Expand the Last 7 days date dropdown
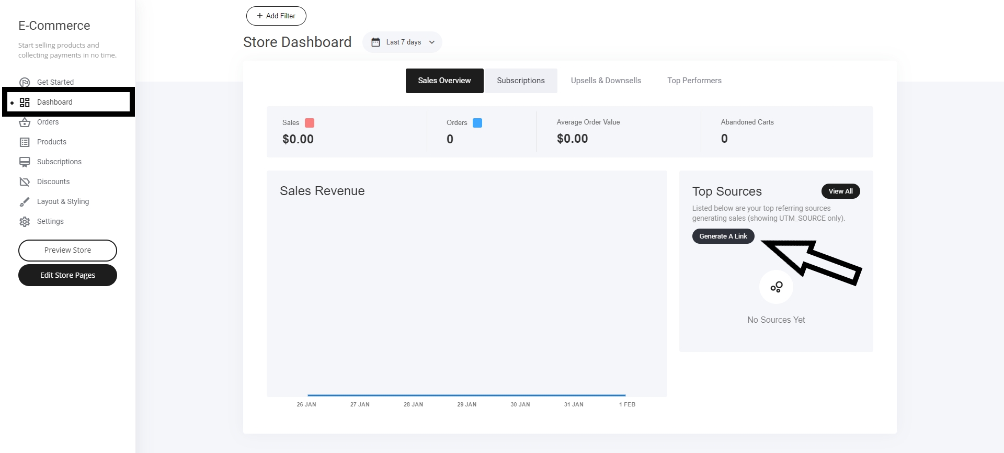Image resolution: width=1004 pixels, height=453 pixels. [x=432, y=42]
